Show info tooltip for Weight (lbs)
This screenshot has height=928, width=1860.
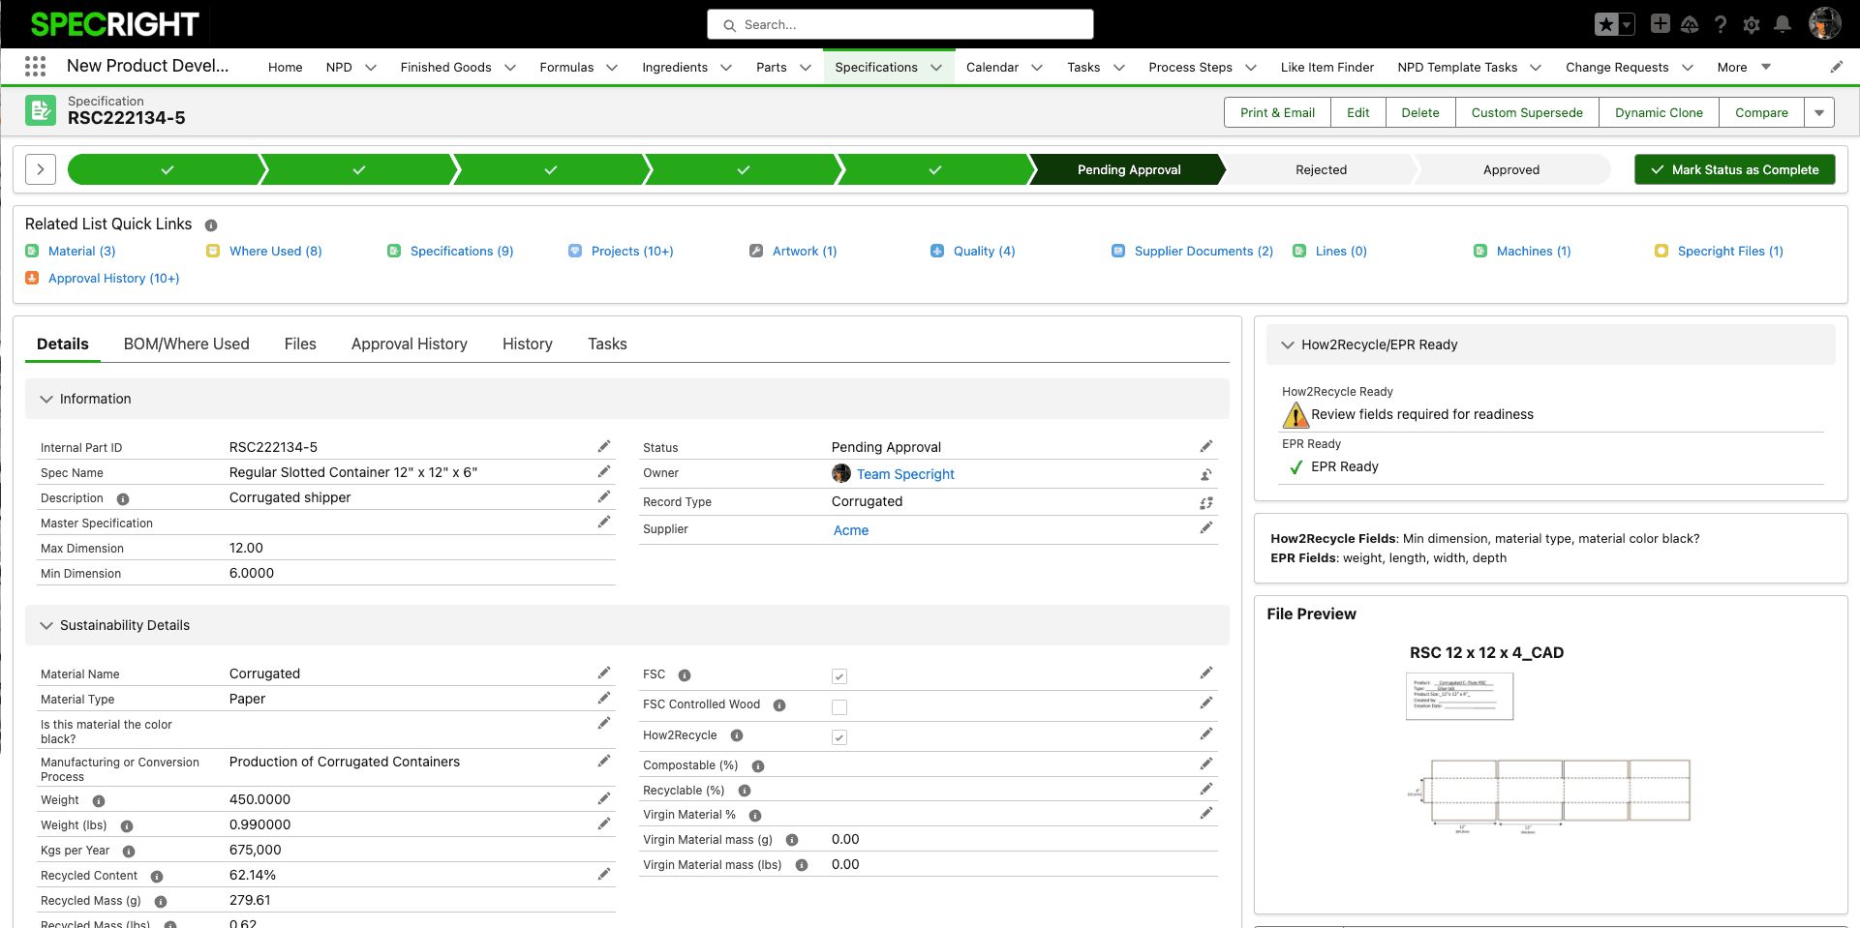click(x=127, y=825)
